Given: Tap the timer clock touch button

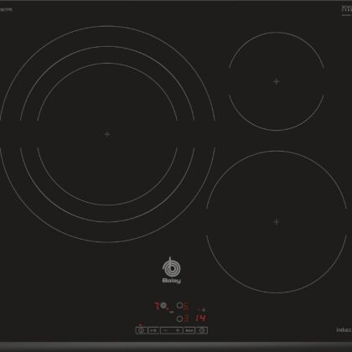Looking at the screenshot, I should click(x=202, y=330).
